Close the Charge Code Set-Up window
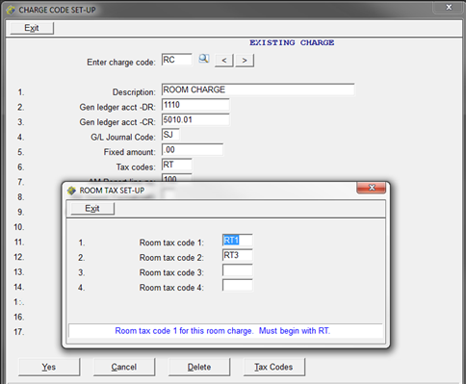The height and width of the screenshot is (384, 466). [x=449, y=7]
